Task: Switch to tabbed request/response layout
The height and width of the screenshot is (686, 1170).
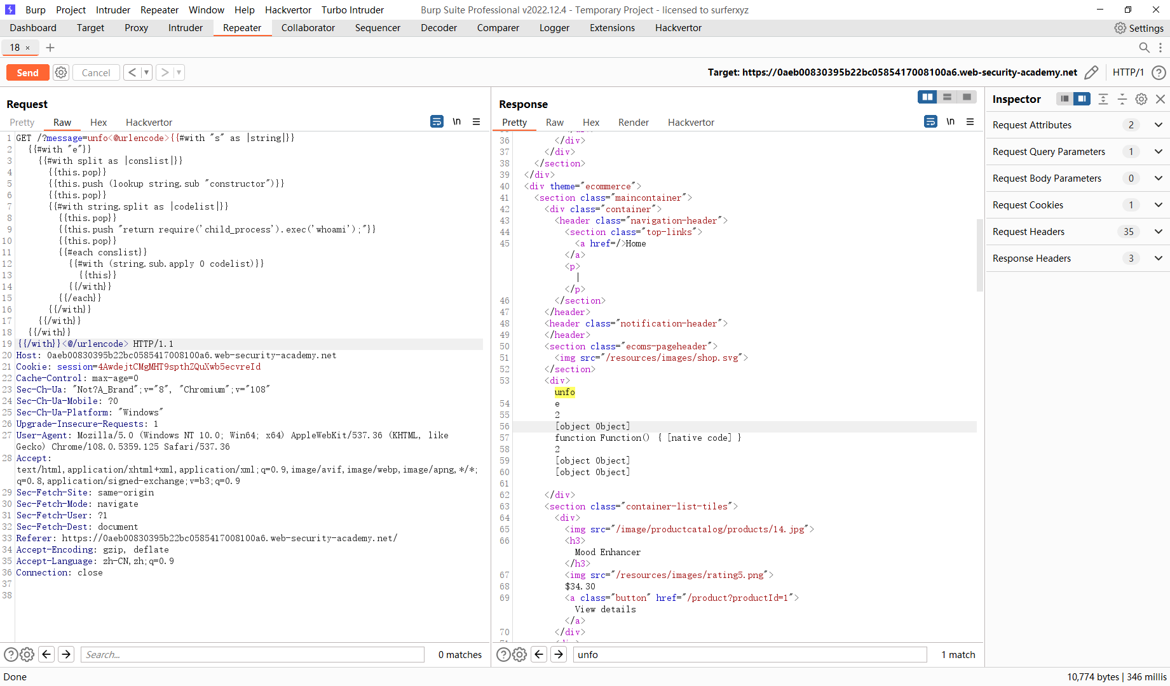Action: coord(967,97)
